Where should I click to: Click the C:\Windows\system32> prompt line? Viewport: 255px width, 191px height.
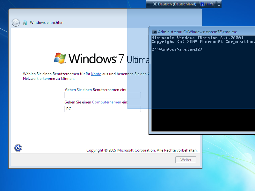point(177,49)
